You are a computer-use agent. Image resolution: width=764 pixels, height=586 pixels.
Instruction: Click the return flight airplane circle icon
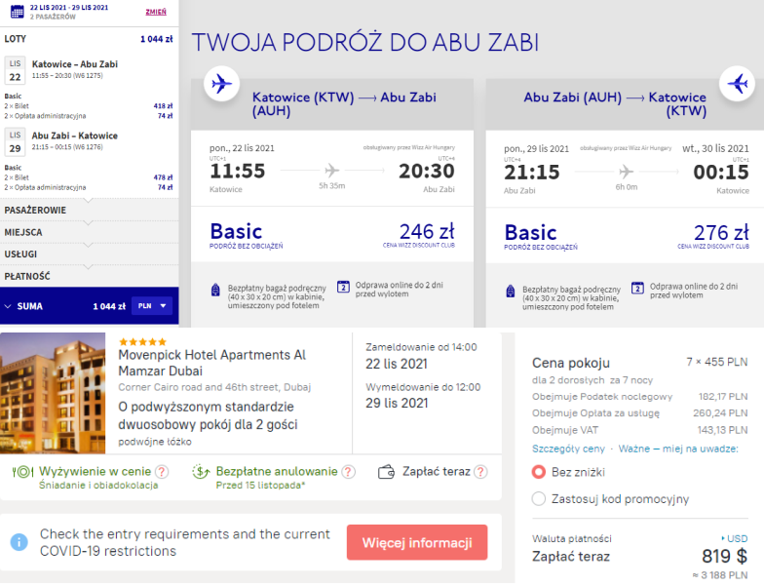[x=737, y=84]
